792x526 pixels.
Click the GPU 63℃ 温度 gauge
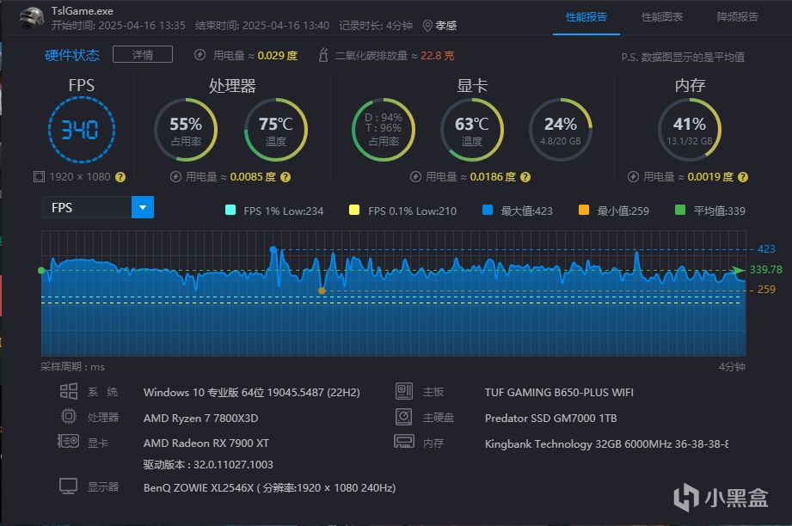[472, 130]
